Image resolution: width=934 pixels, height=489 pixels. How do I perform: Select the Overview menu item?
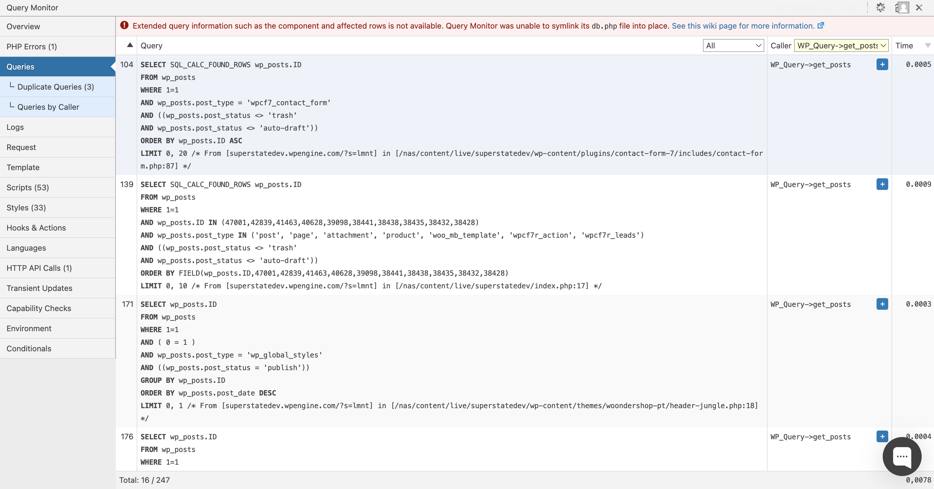[23, 26]
